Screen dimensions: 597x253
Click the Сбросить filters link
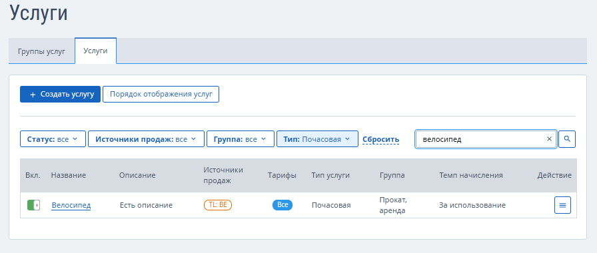(380, 139)
